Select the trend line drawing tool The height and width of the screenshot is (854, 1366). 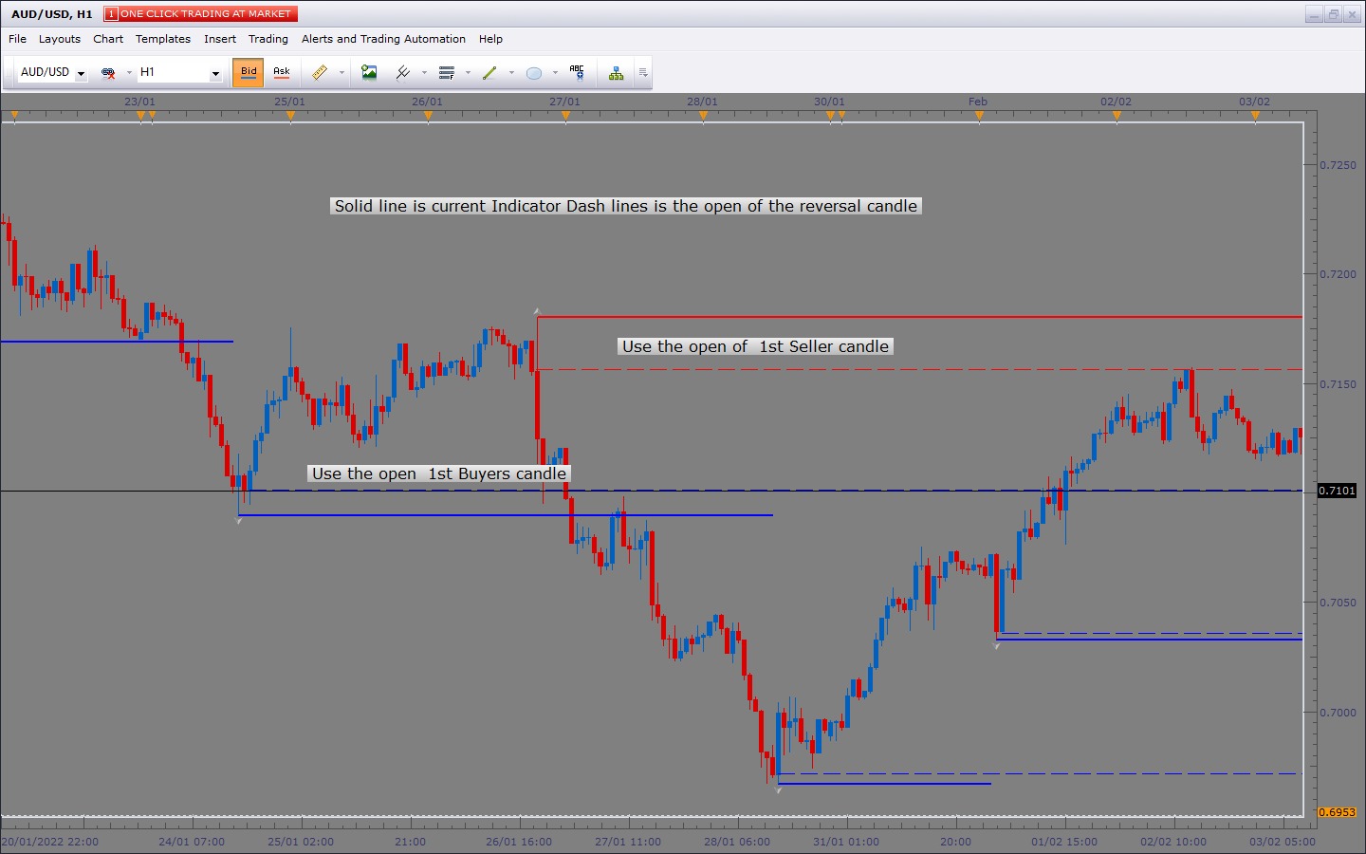(489, 72)
